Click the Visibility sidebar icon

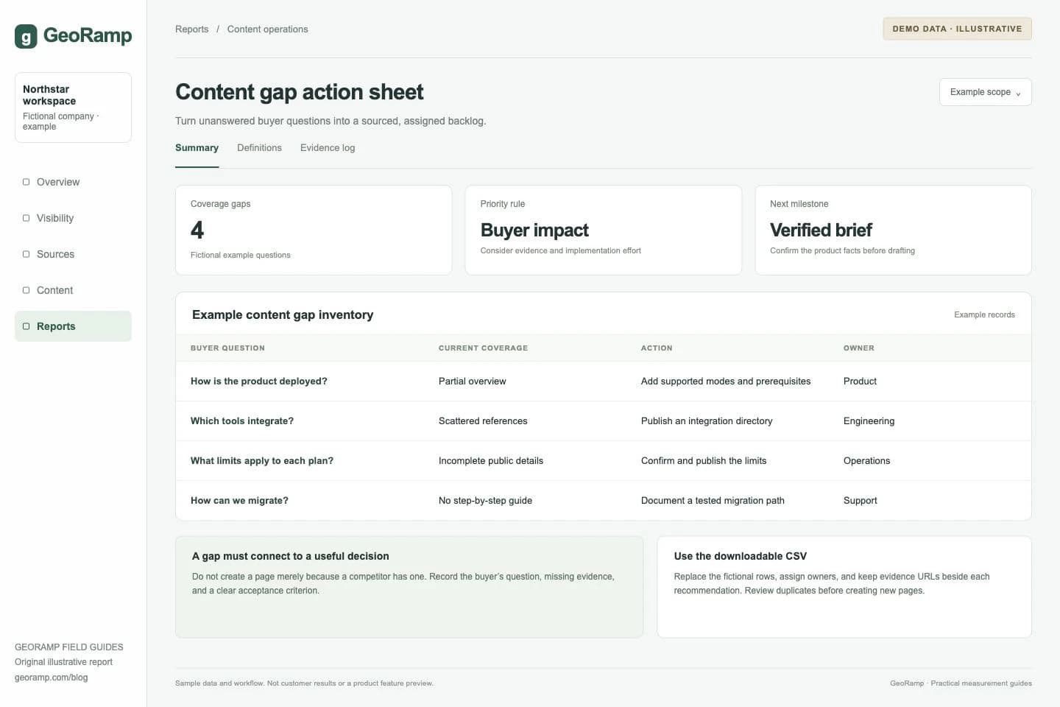click(x=26, y=218)
